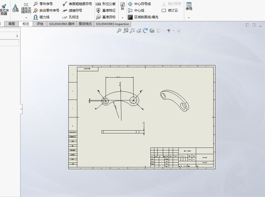
Task: Click the right-arrow panel button at top right
Action: point(254,25)
